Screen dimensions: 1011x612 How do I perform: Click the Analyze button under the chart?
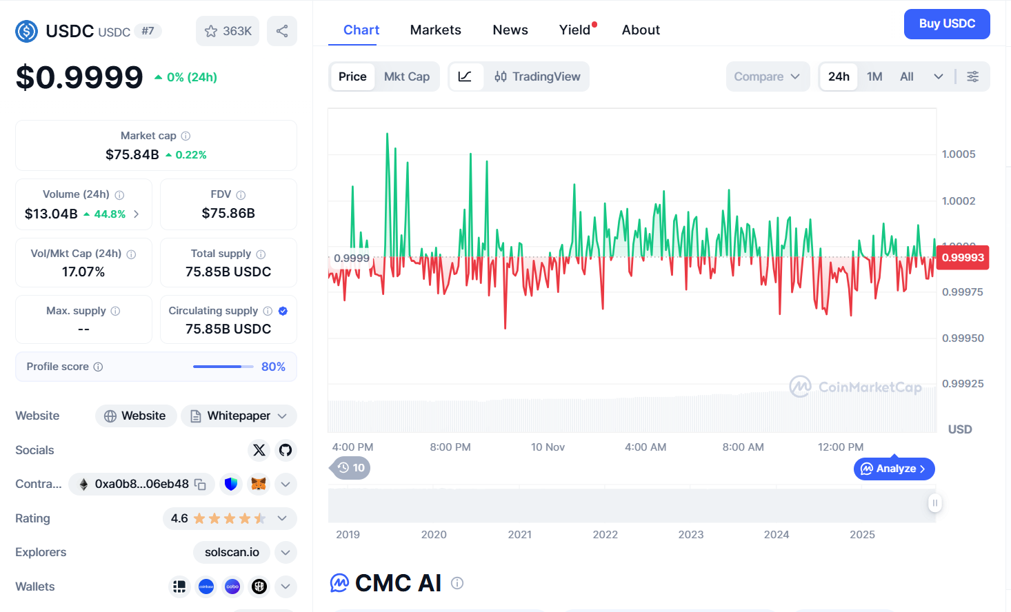(x=894, y=469)
